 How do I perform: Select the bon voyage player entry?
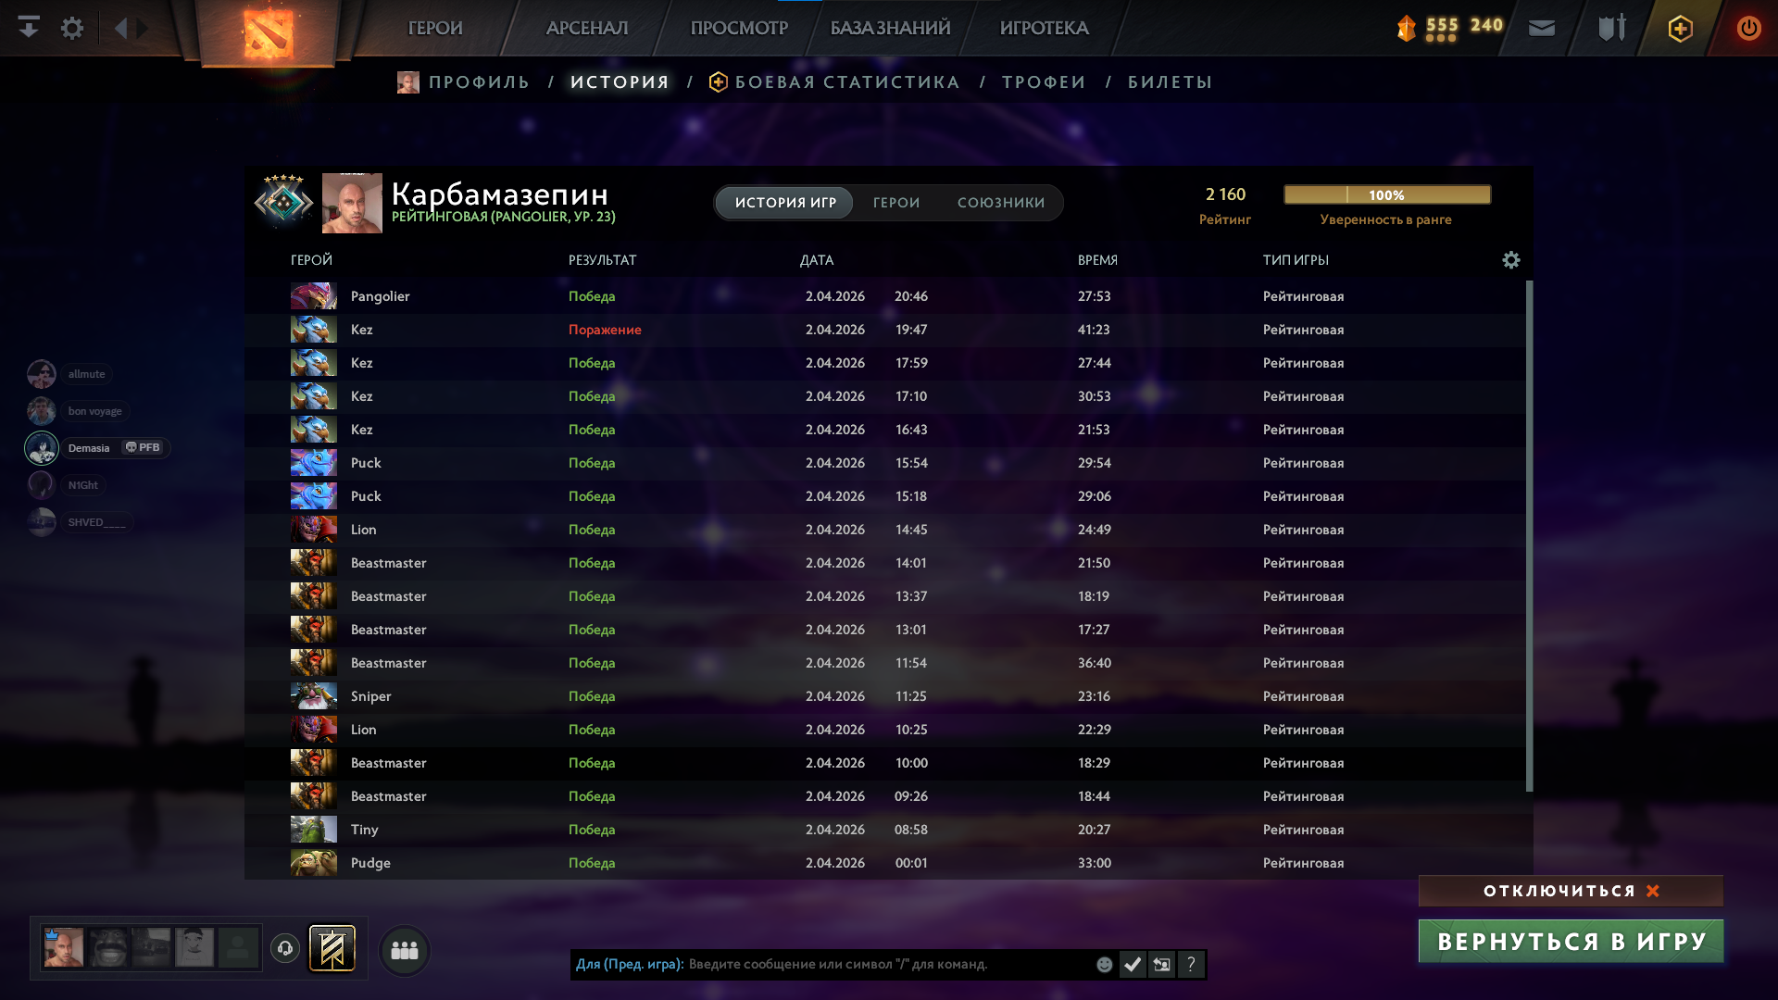click(x=78, y=411)
